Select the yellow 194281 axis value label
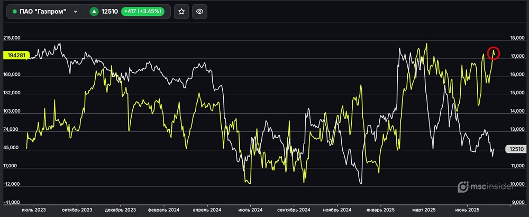 click(x=16, y=55)
